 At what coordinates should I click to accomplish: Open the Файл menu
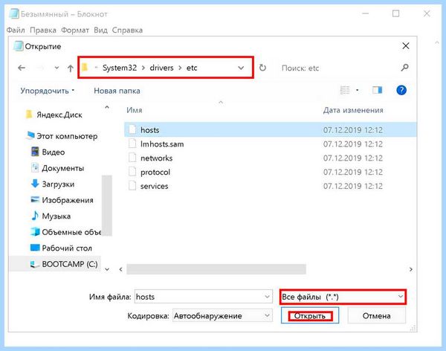(x=16, y=30)
